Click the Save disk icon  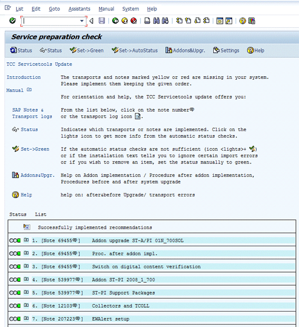click(102, 21)
